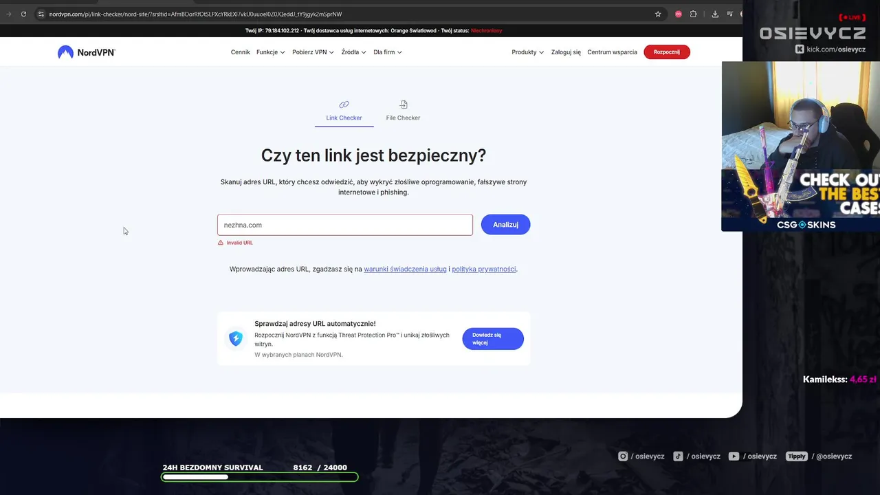Click Dowiedz się więcej button

click(493, 338)
